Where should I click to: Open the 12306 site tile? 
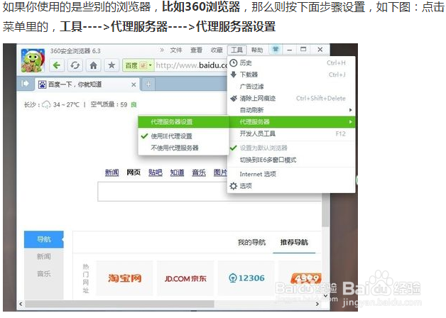pos(246,278)
